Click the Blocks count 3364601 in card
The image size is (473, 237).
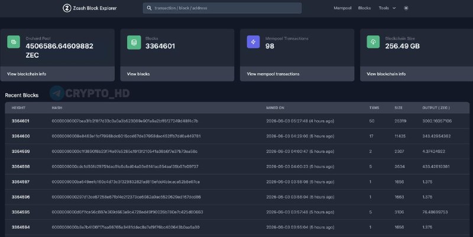160,46
